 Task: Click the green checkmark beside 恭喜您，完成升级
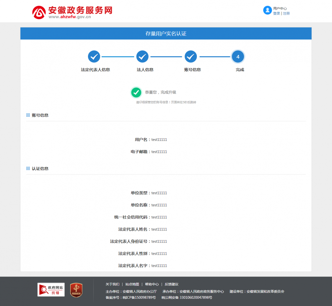136,92
